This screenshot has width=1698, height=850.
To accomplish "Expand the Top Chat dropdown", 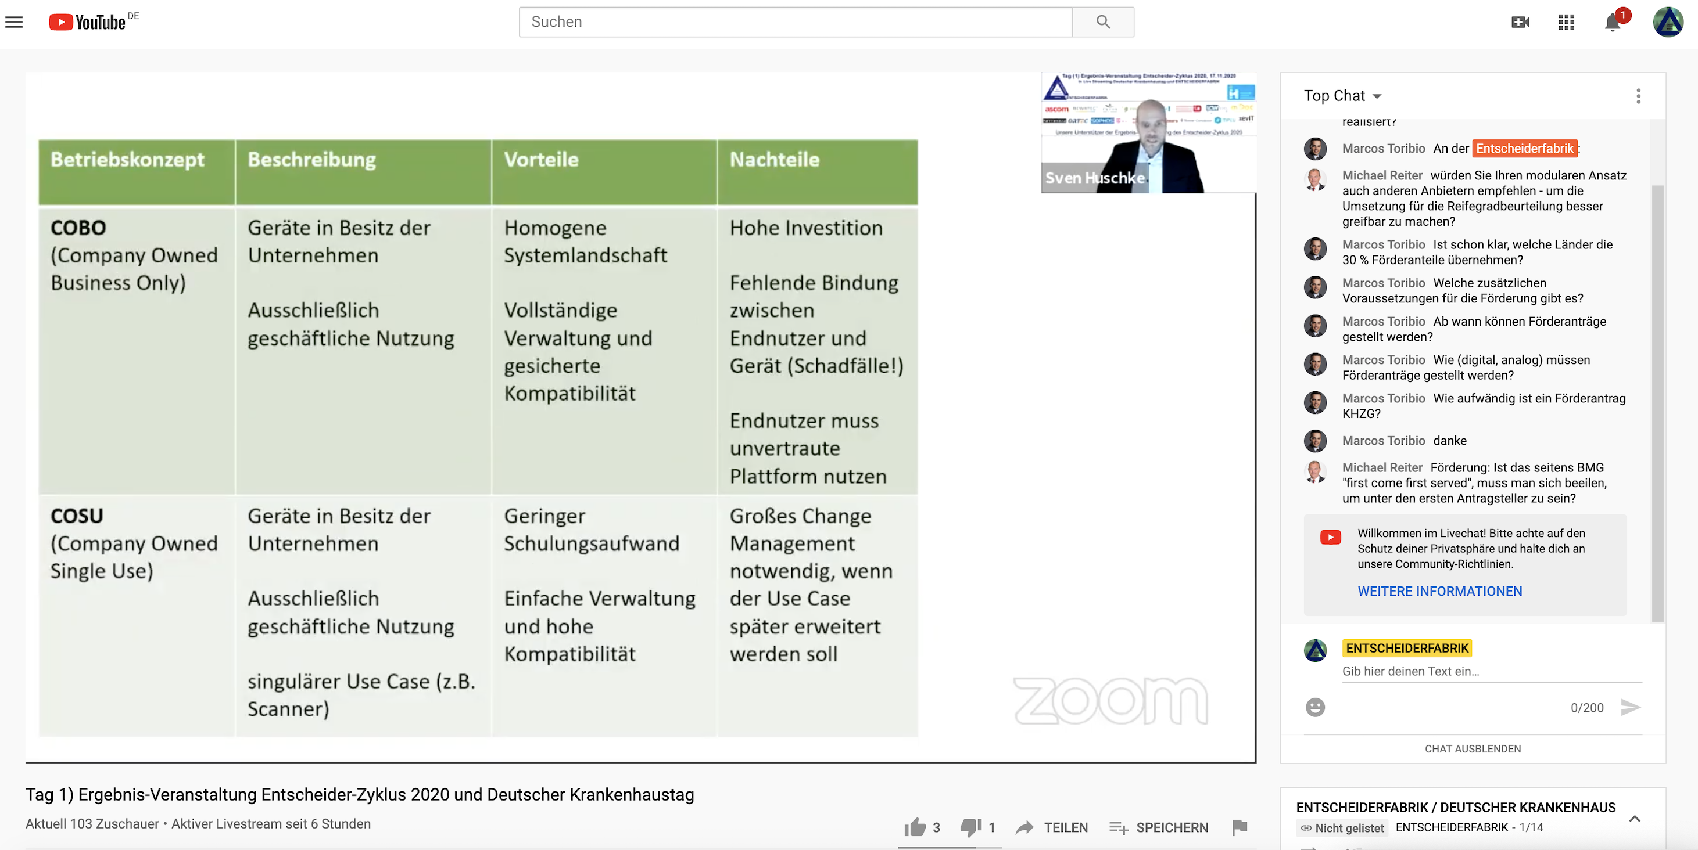I will tap(1342, 95).
